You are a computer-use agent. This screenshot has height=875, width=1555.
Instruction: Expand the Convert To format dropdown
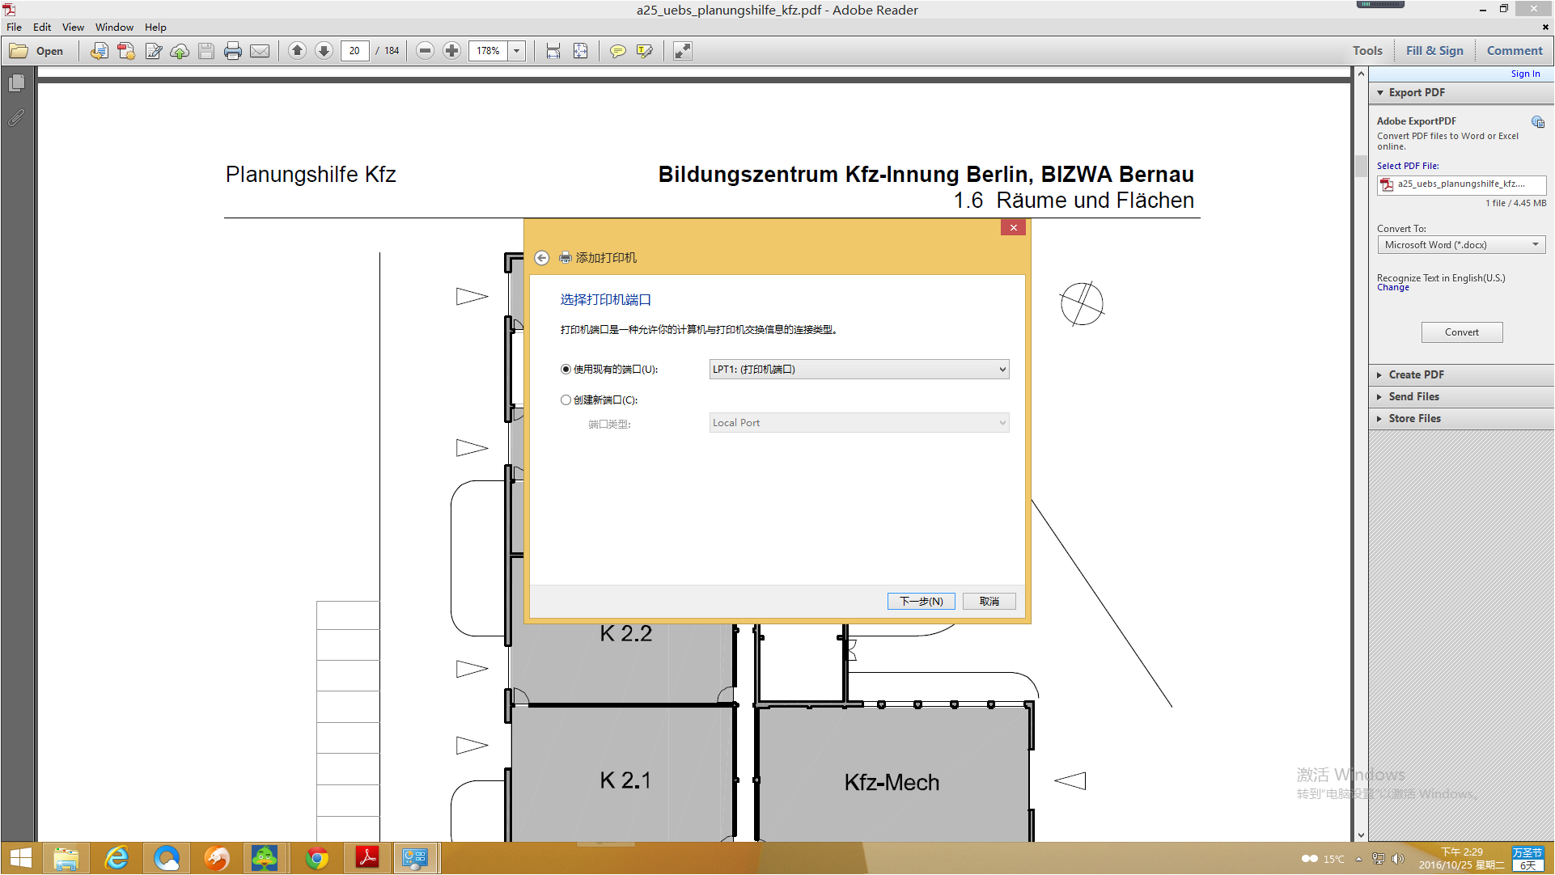1536,244
